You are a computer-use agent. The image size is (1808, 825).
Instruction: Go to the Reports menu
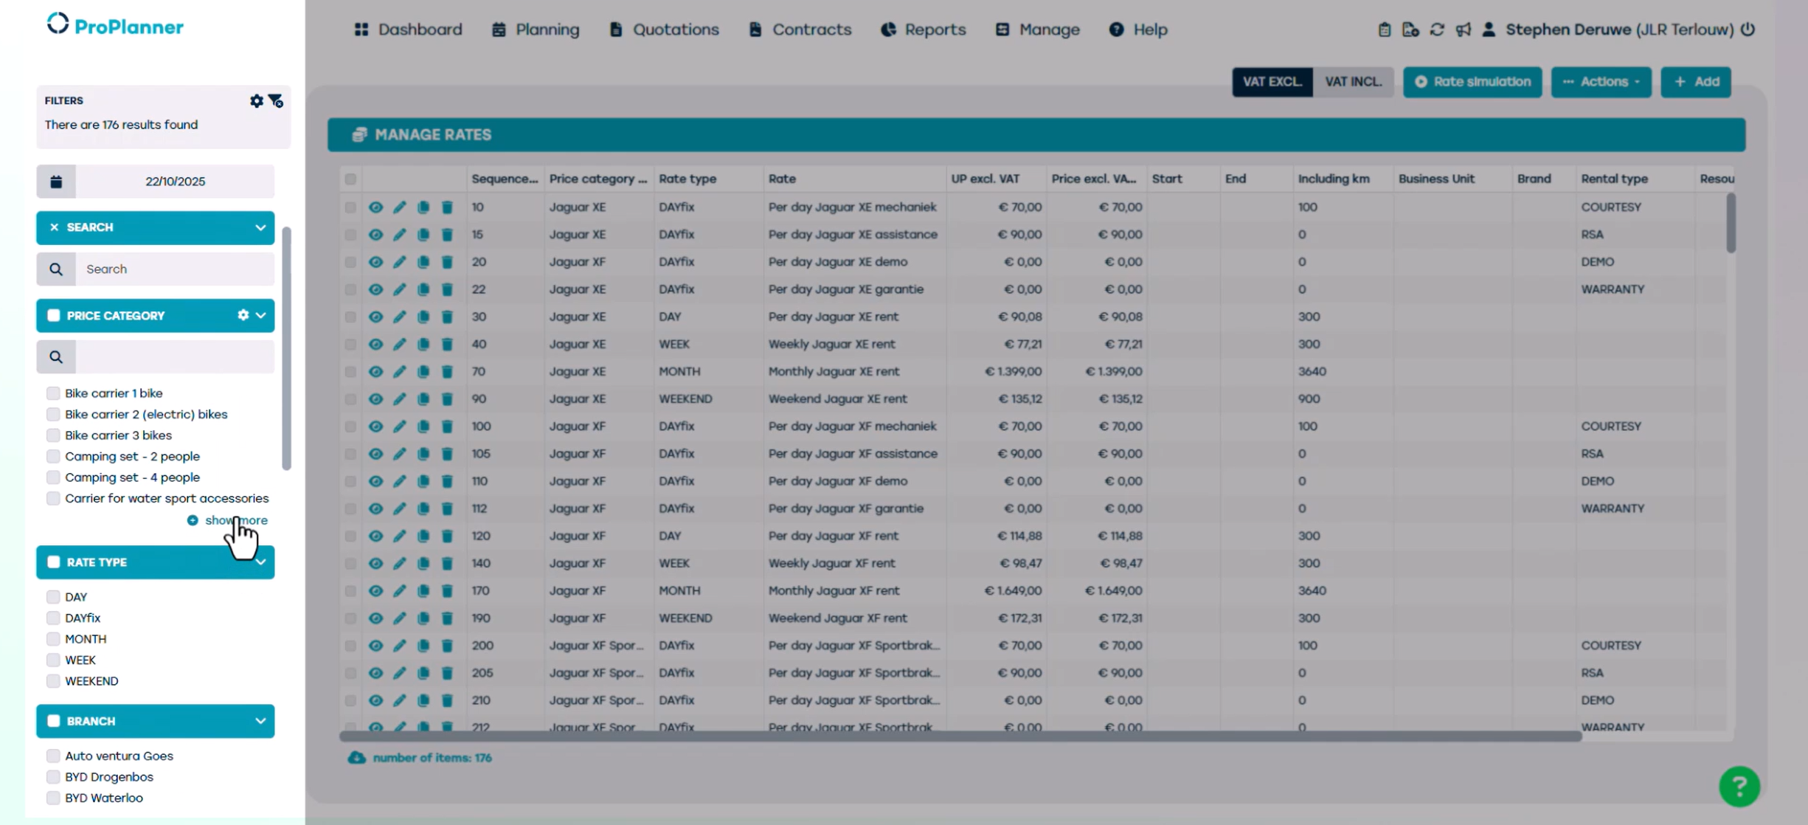tap(923, 30)
